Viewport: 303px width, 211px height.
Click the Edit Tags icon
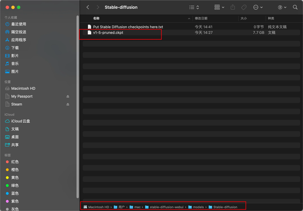[244, 7]
